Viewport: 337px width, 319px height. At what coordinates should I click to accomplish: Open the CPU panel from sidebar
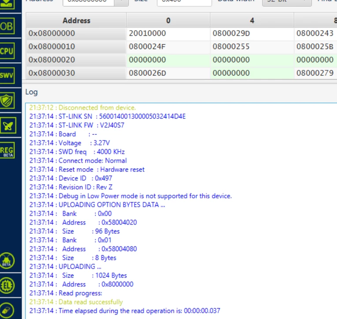7,51
